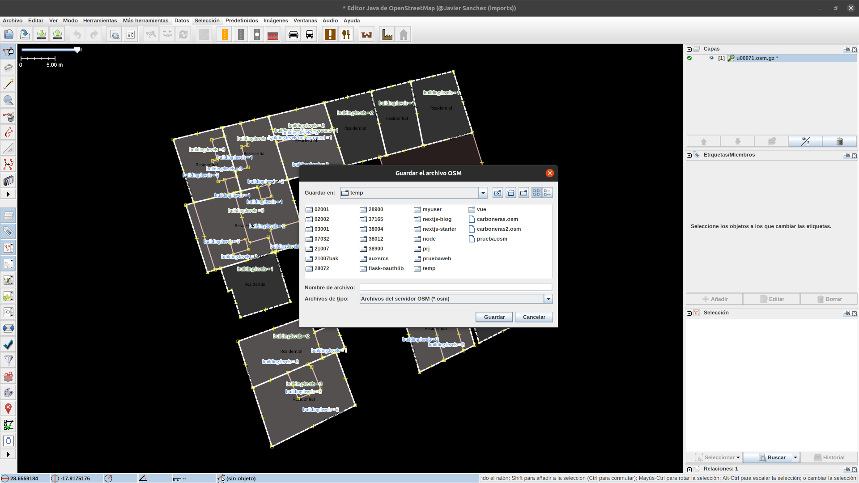The width and height of the screenshot is (859, 483).
Task: Open the Herramientas menu
Action: tap(100, 21)
